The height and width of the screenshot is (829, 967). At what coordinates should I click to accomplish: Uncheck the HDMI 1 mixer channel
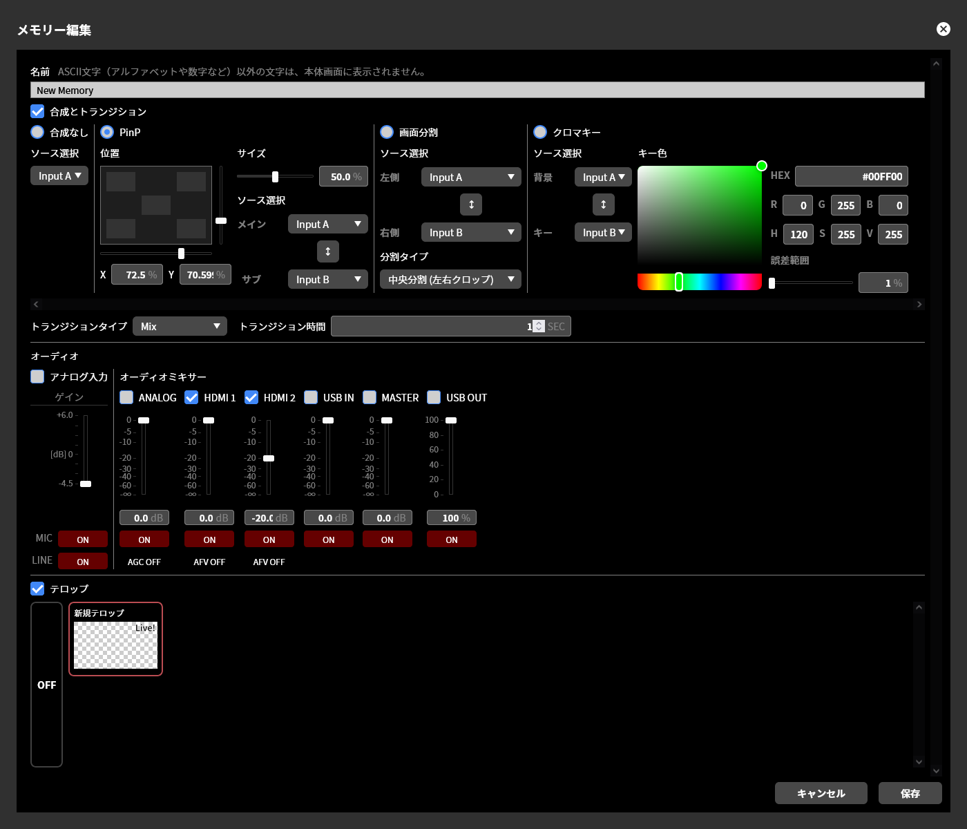tap(191, 397)
